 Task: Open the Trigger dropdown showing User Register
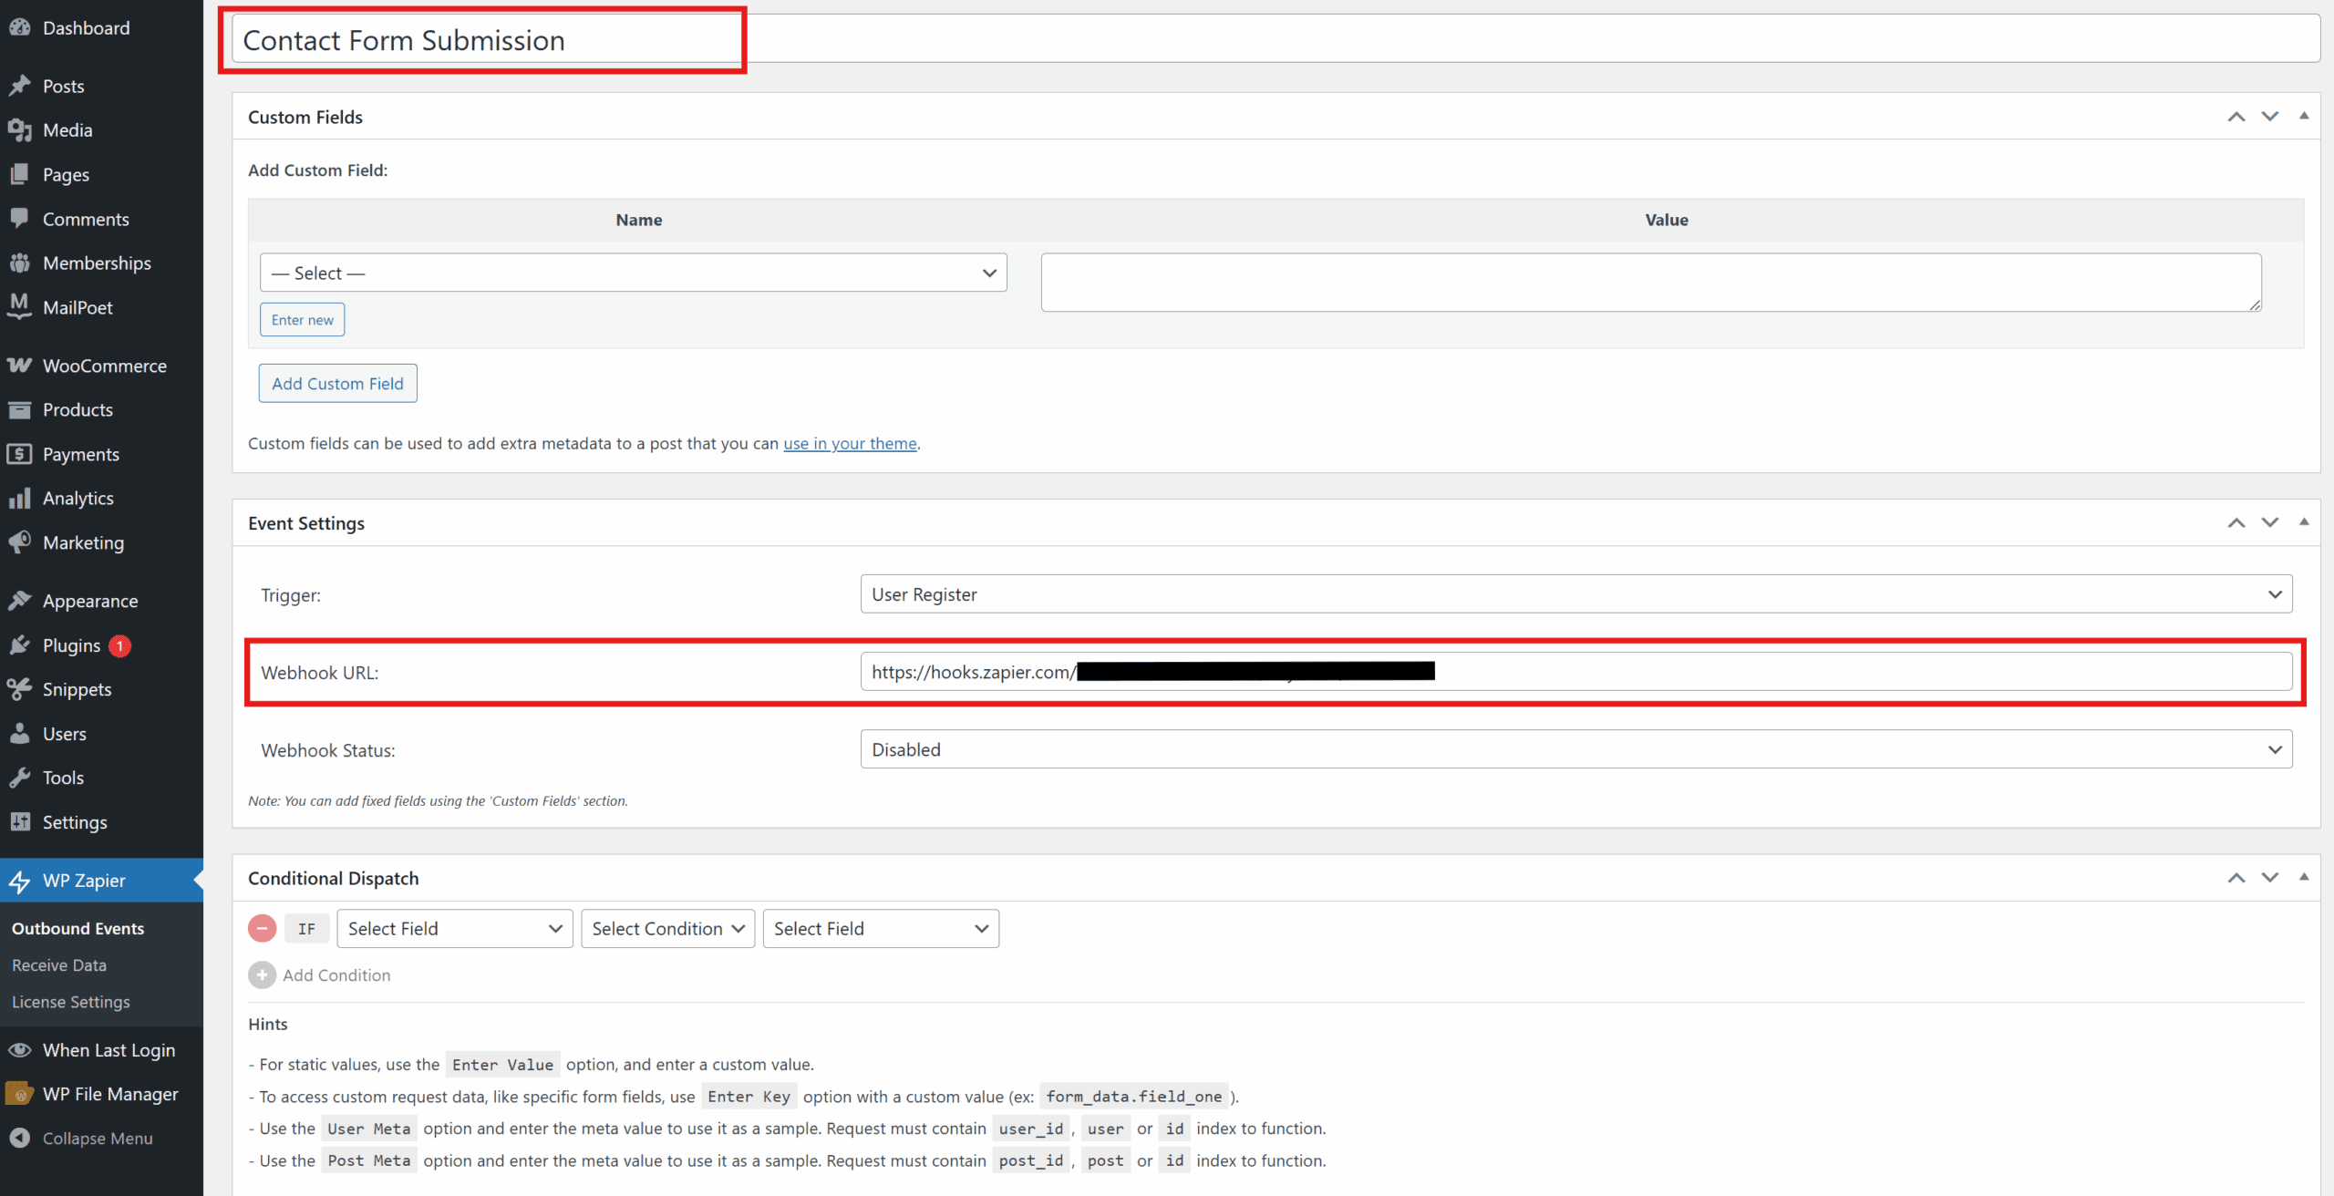click(1576, 594)
